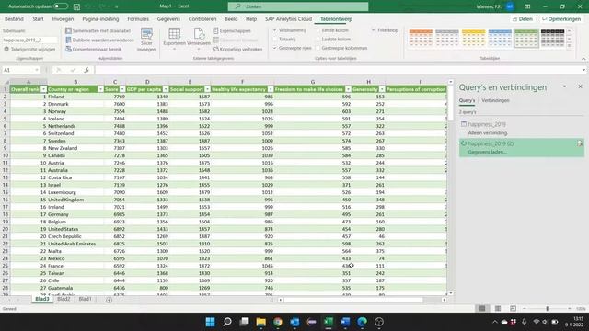Click Dubbele waarden verwijderen
Screen dimensions: 589x331
99,40
